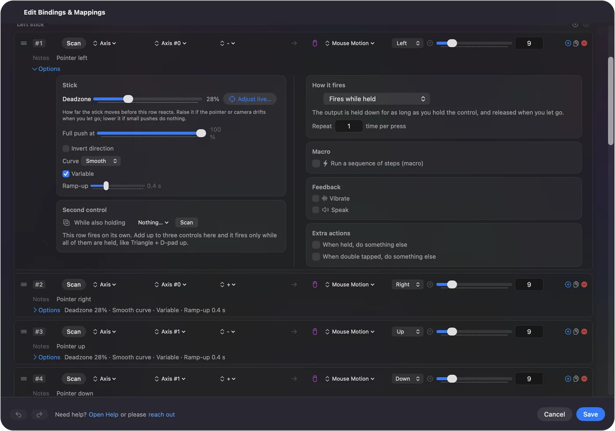615x431 pixels.
Task: Enable Invert direction checkbox
Action: point(66,148)
